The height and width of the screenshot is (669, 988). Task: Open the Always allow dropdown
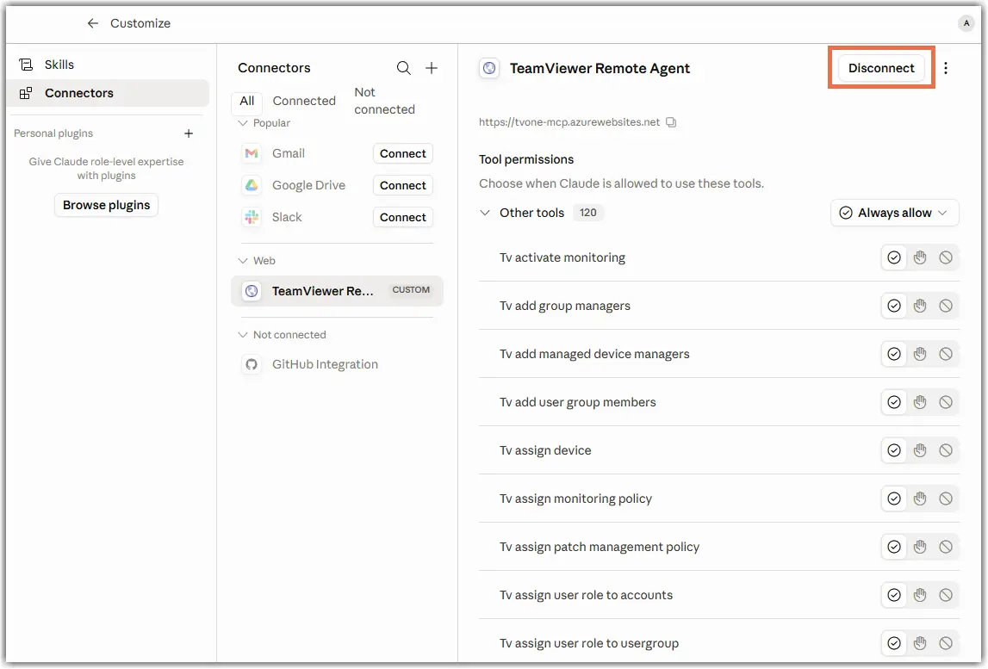(895, 213)
